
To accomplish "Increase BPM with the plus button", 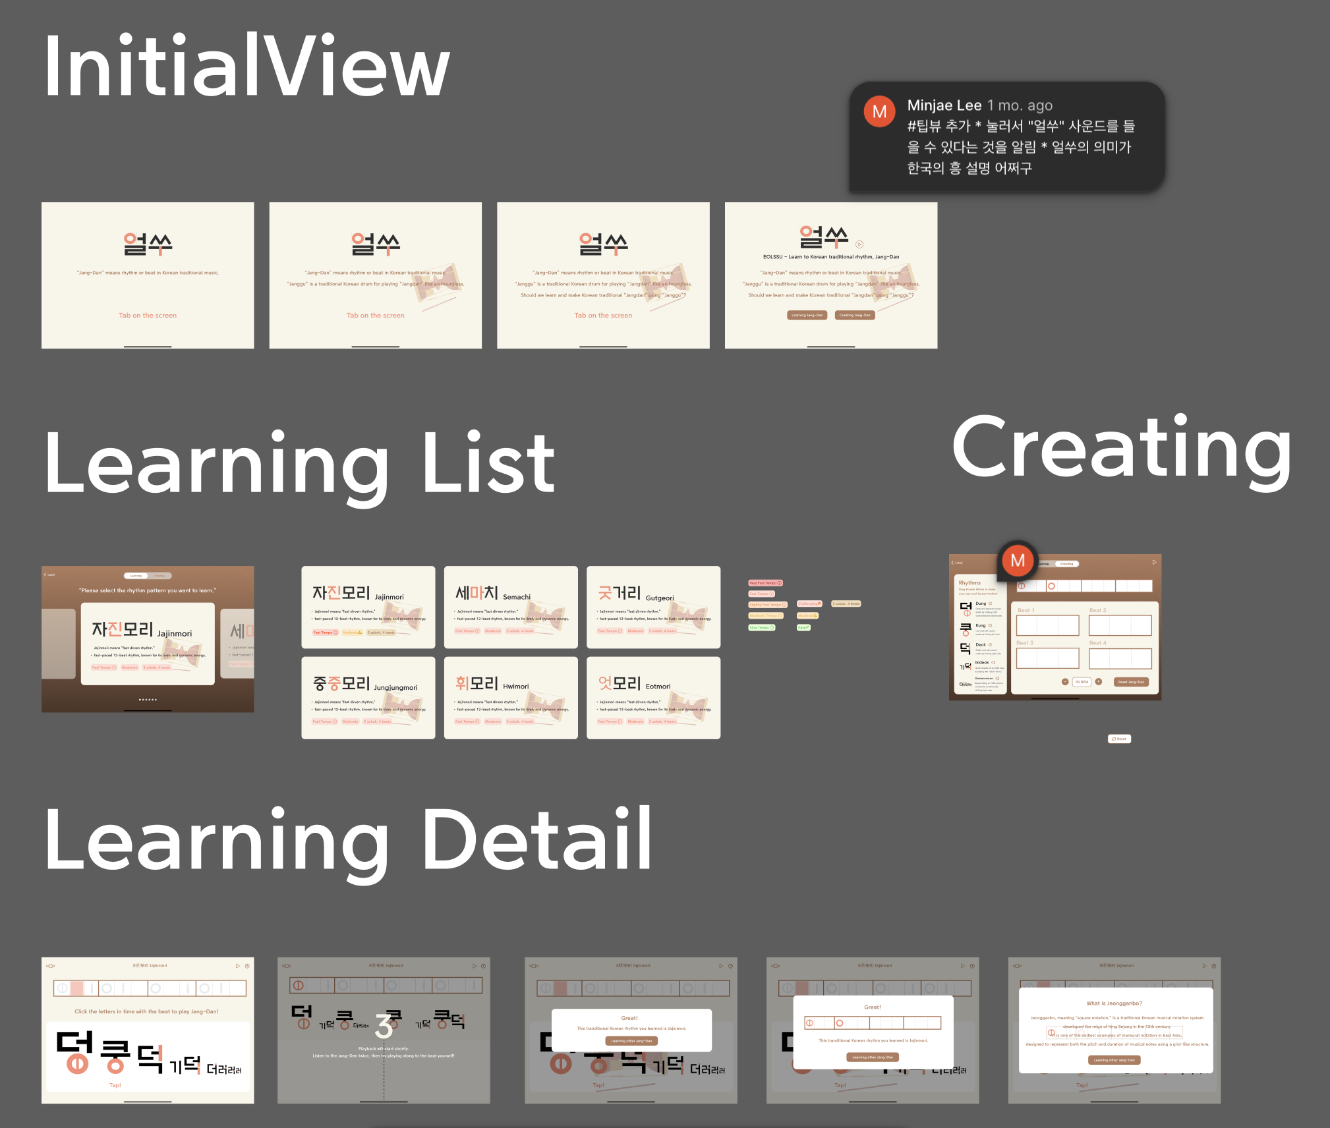I will tap(1099, 682).
